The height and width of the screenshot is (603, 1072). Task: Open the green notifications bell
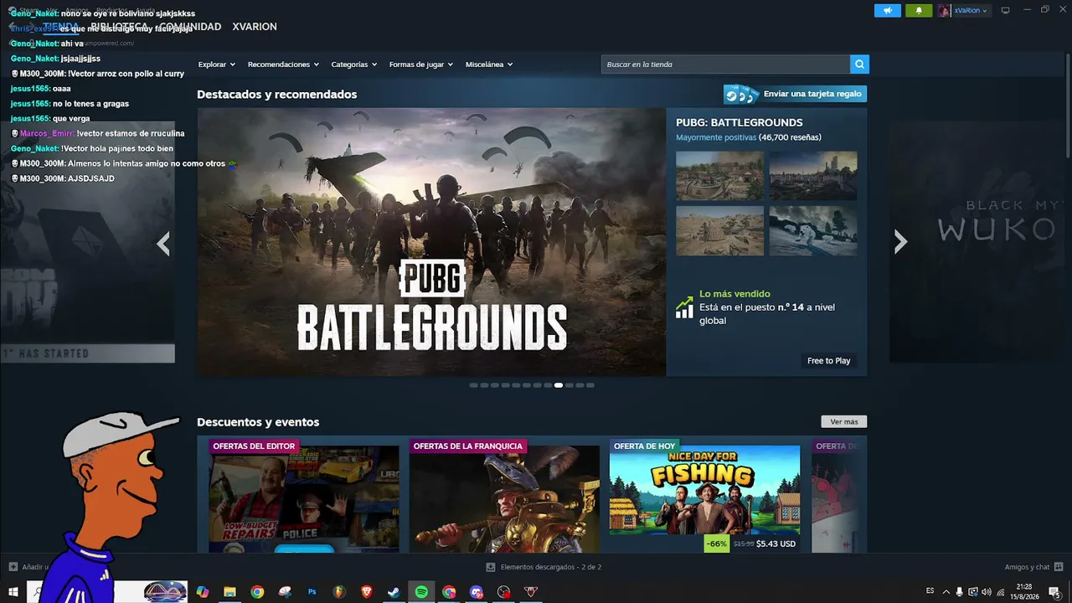pos(919,11)
